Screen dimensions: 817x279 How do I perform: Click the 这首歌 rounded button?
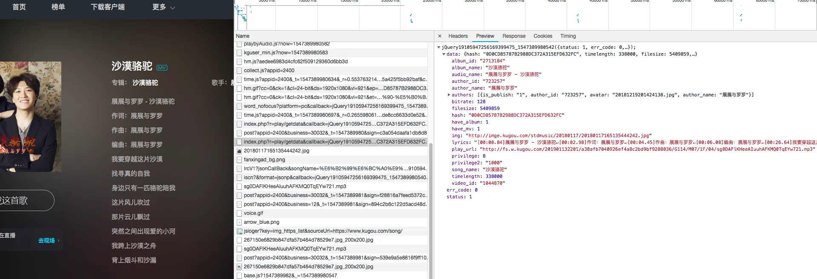pos(26,200)
